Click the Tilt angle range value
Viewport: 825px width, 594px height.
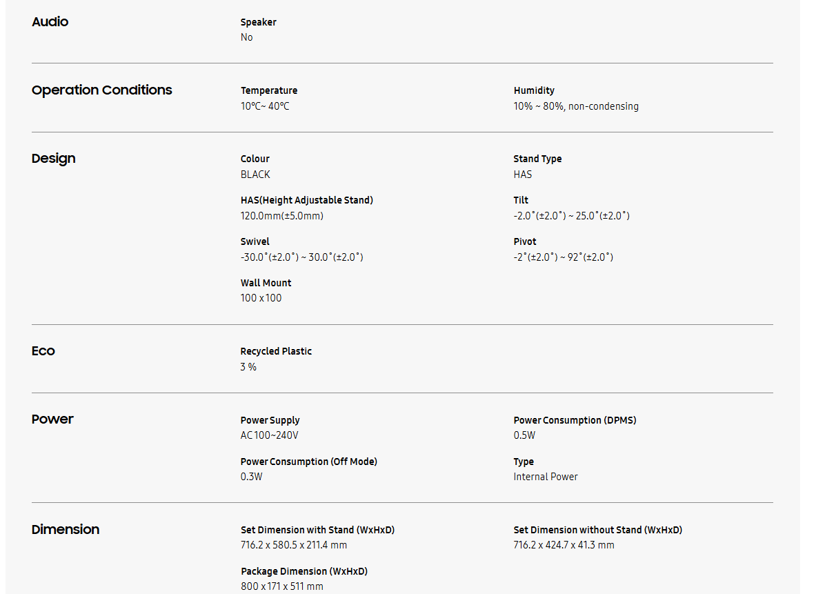coord(571,216)
